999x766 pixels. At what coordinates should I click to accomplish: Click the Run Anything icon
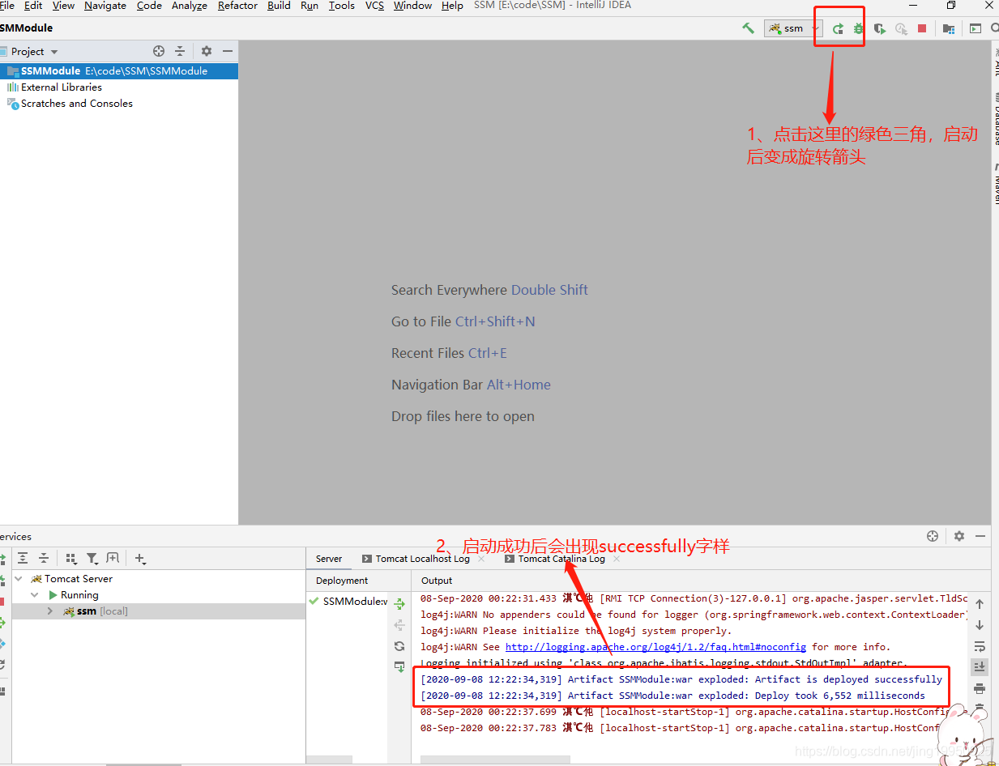(976, 28)
